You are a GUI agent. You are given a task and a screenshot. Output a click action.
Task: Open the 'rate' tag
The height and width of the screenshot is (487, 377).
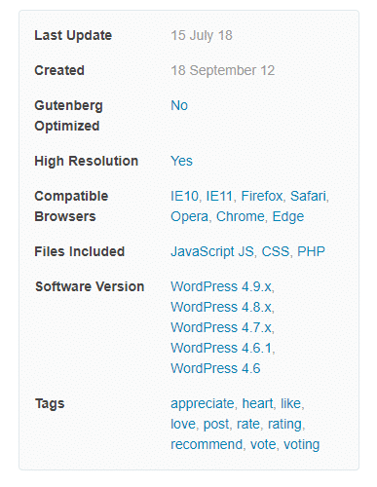248,424
